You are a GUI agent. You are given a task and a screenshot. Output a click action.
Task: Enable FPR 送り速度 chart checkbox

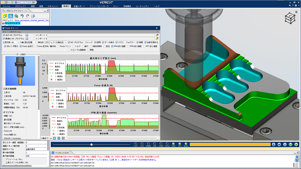click(x=128, y=46)
